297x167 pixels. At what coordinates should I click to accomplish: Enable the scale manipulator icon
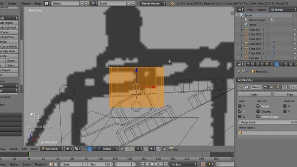click(x=99, y=149)
